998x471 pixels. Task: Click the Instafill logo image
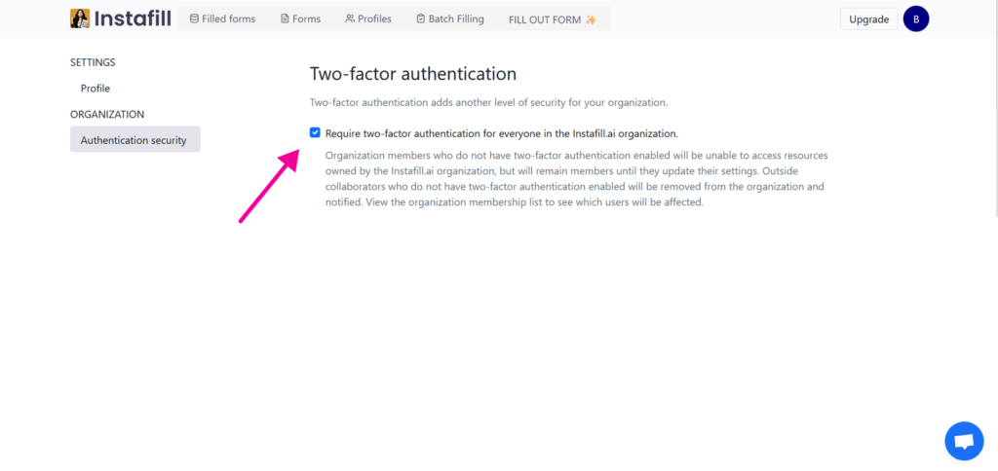click(x=80, y=18)
